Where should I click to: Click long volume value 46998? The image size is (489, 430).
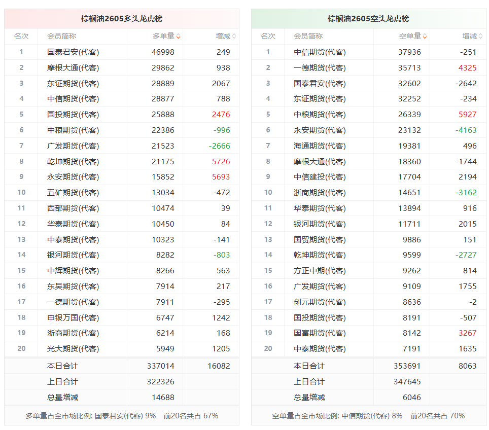point(163,52)
